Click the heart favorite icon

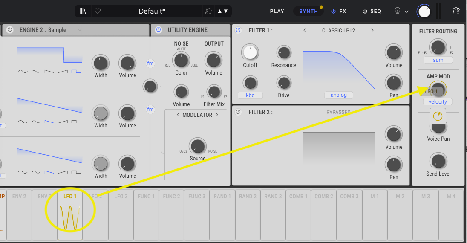coord(98,11)
